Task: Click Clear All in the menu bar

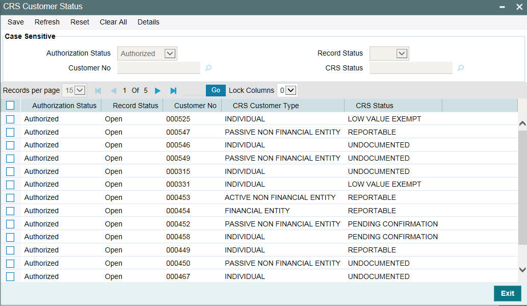Action: pyautogui.click(x=113, y=22)
